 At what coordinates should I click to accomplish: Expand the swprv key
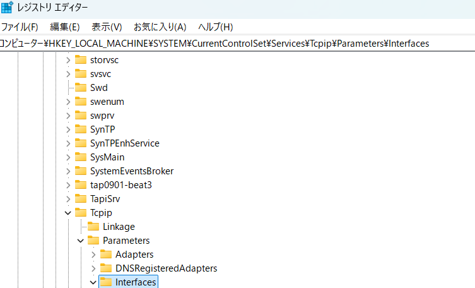[68, 116]
